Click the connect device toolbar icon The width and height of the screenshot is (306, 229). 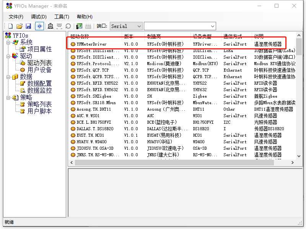50,26
